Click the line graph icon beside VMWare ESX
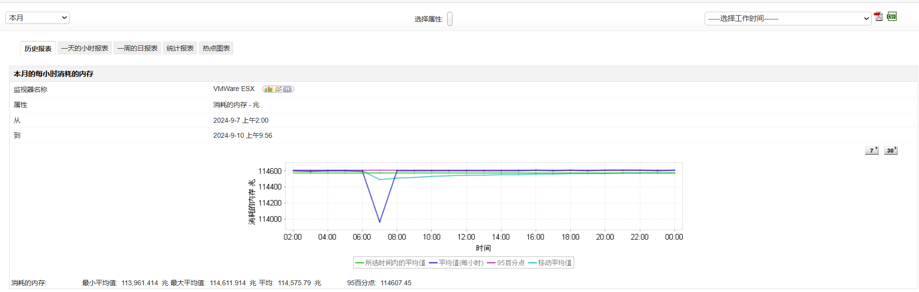Image resolution: width=919 pixels, height=292 pixels. tap(279, 89)
